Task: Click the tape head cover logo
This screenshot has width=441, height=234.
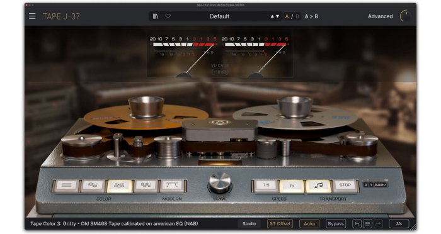Action: 220,122
